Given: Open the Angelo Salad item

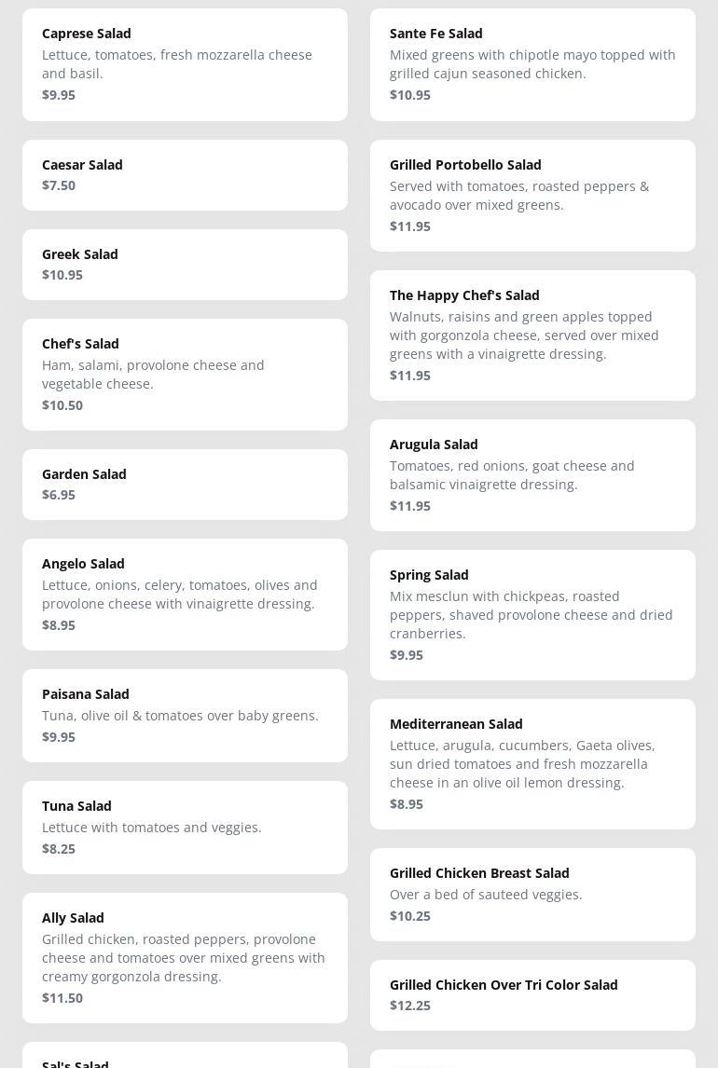Looking at the screenshot, I should coord(185,595).
